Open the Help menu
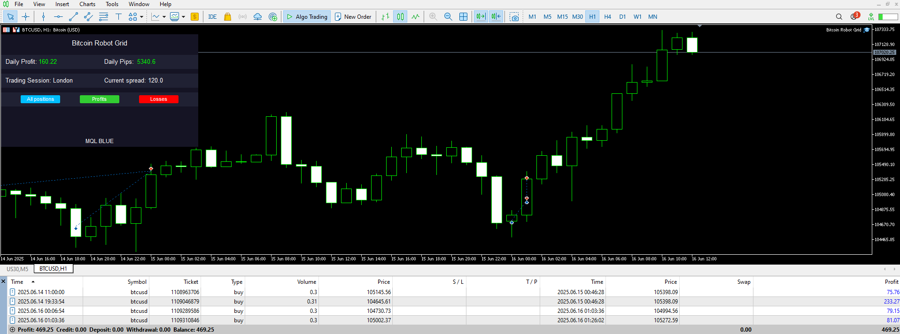The width and height of the screenshot is (900, 334). [165, 4]
